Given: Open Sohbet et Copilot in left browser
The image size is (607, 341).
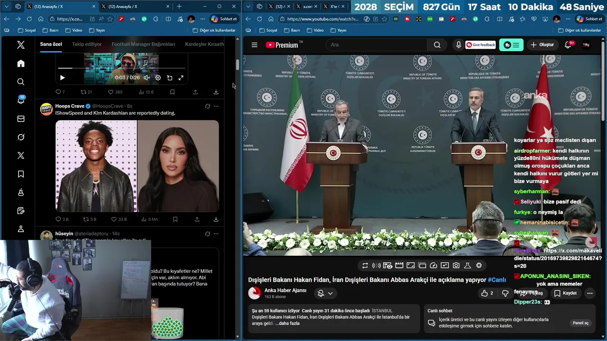Looking at the screenshot, I should tap(224, 19).
